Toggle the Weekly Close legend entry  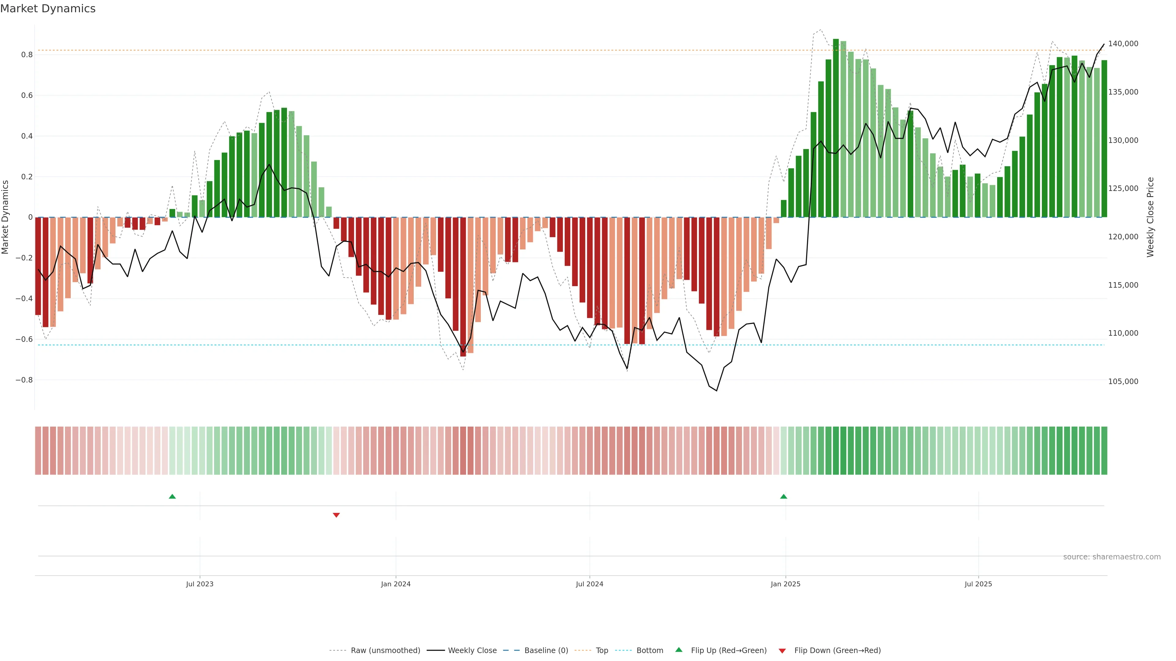(472, 650)
